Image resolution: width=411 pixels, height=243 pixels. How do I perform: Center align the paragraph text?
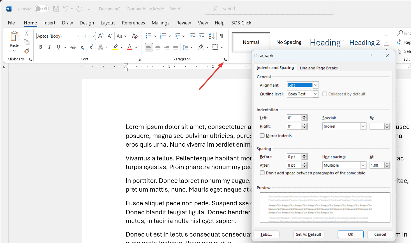tap(158, 47)
